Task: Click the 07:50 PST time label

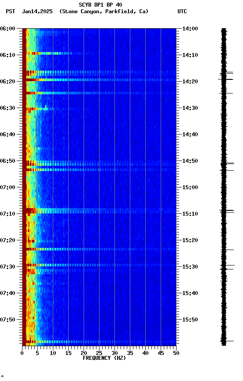Action: pos(7,320)
